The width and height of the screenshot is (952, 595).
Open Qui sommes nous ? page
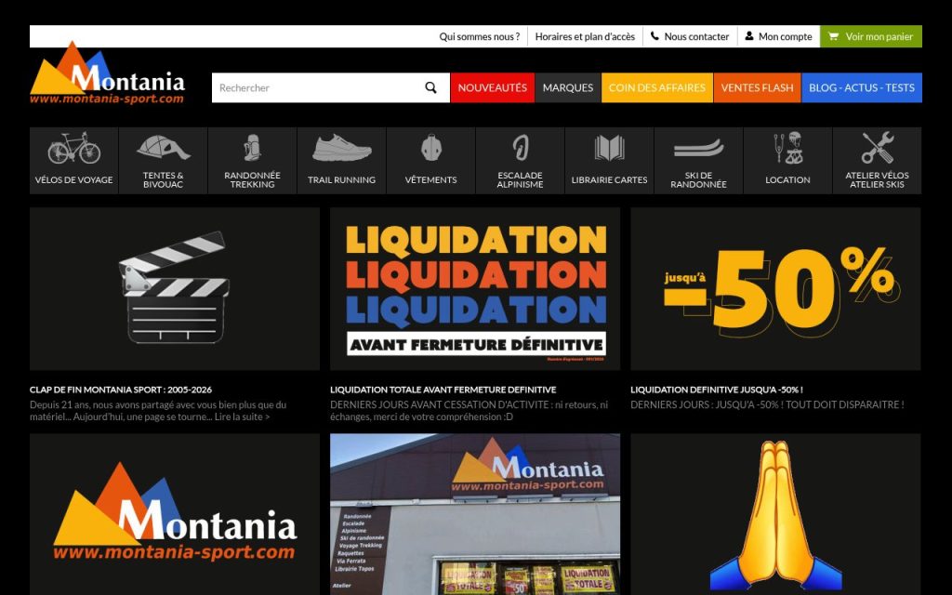tap(480, 36)
